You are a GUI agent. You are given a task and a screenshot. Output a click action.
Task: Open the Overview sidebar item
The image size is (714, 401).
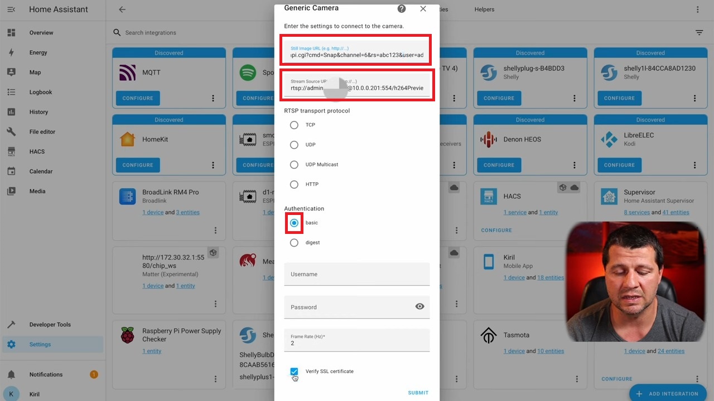(x=52, y=33)
